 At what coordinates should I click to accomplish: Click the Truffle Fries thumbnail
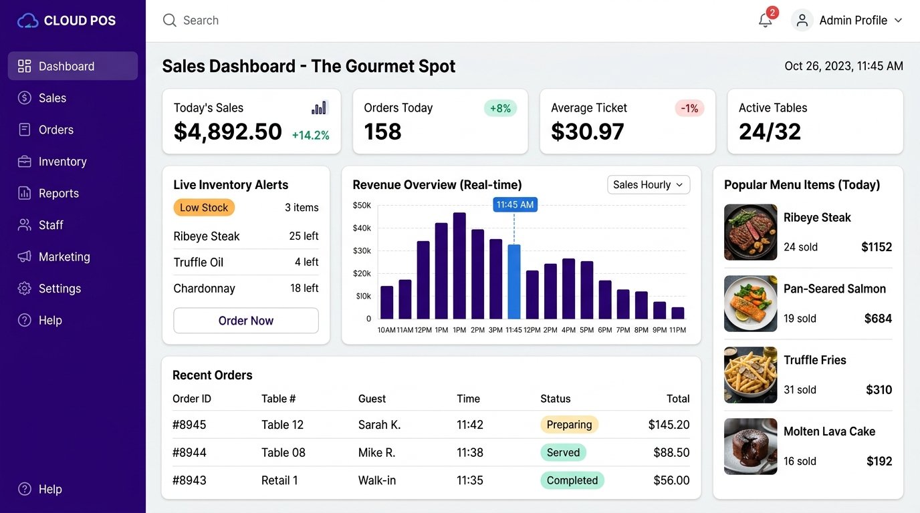tap(751, 375)
